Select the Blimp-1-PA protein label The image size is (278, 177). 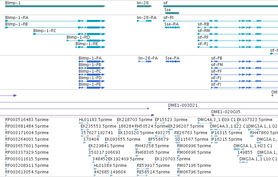(90, 58)
